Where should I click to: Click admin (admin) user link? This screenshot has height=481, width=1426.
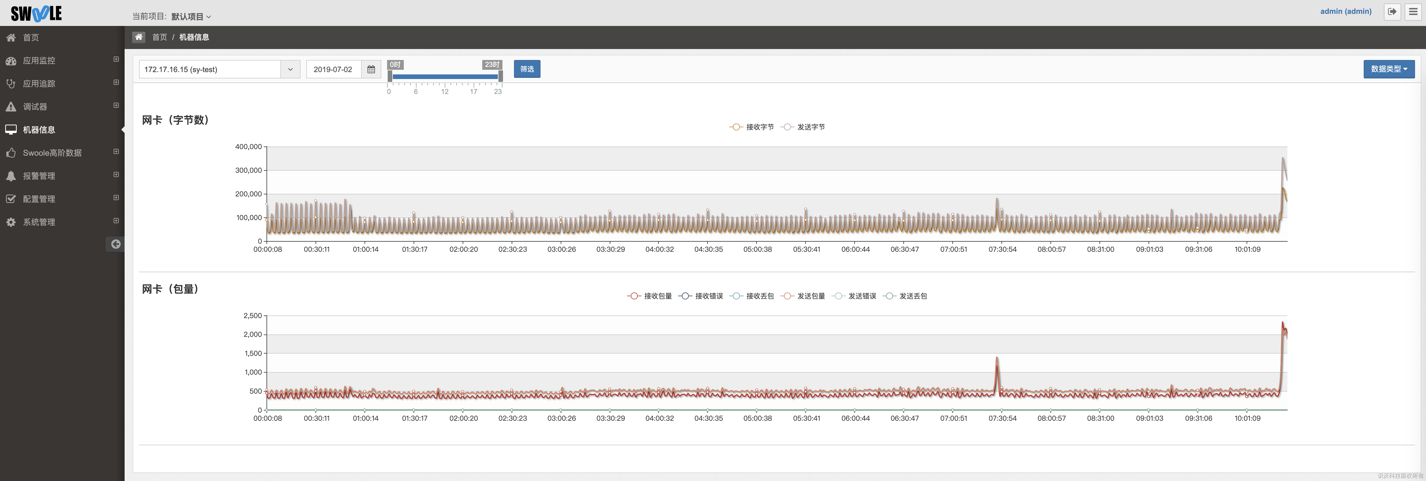pyautogui.click(x=1345, y=12)
